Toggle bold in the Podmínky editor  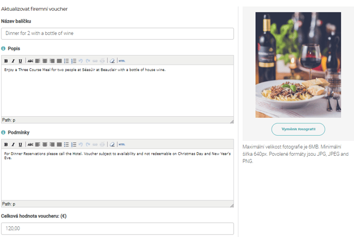point(6,144)
